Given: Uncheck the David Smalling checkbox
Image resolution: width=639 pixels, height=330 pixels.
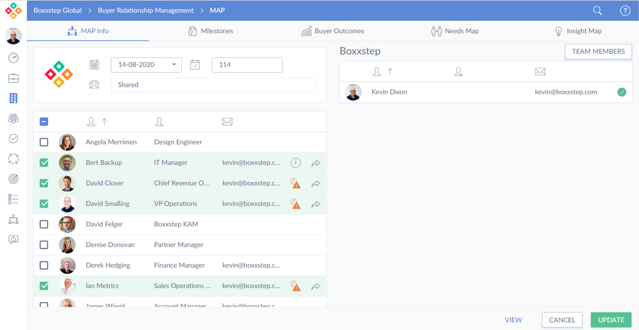Looking at the screenshot, I should [x=44, y=204].
